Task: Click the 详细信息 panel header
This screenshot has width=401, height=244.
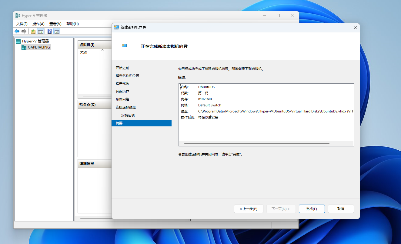Action: pos(95,164)
